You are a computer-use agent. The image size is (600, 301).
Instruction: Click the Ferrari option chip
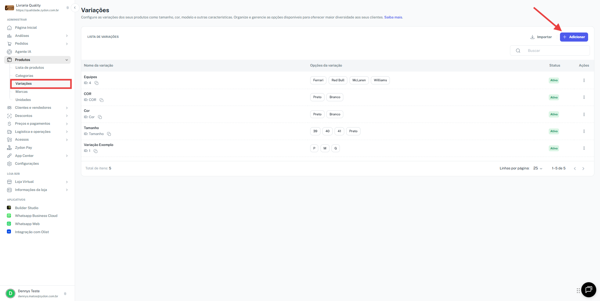pos(318,80)
